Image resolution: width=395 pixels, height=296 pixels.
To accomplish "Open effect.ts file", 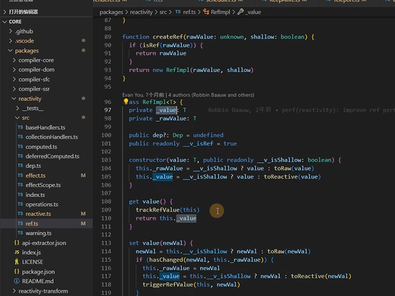I will (35, 175).
